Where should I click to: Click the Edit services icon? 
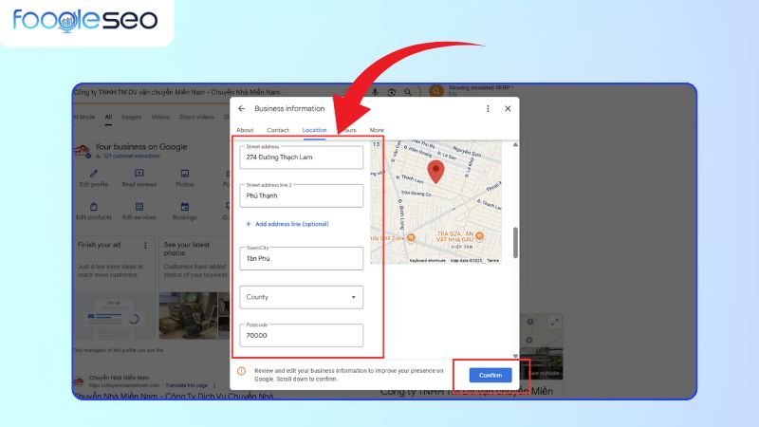[139, 207]
